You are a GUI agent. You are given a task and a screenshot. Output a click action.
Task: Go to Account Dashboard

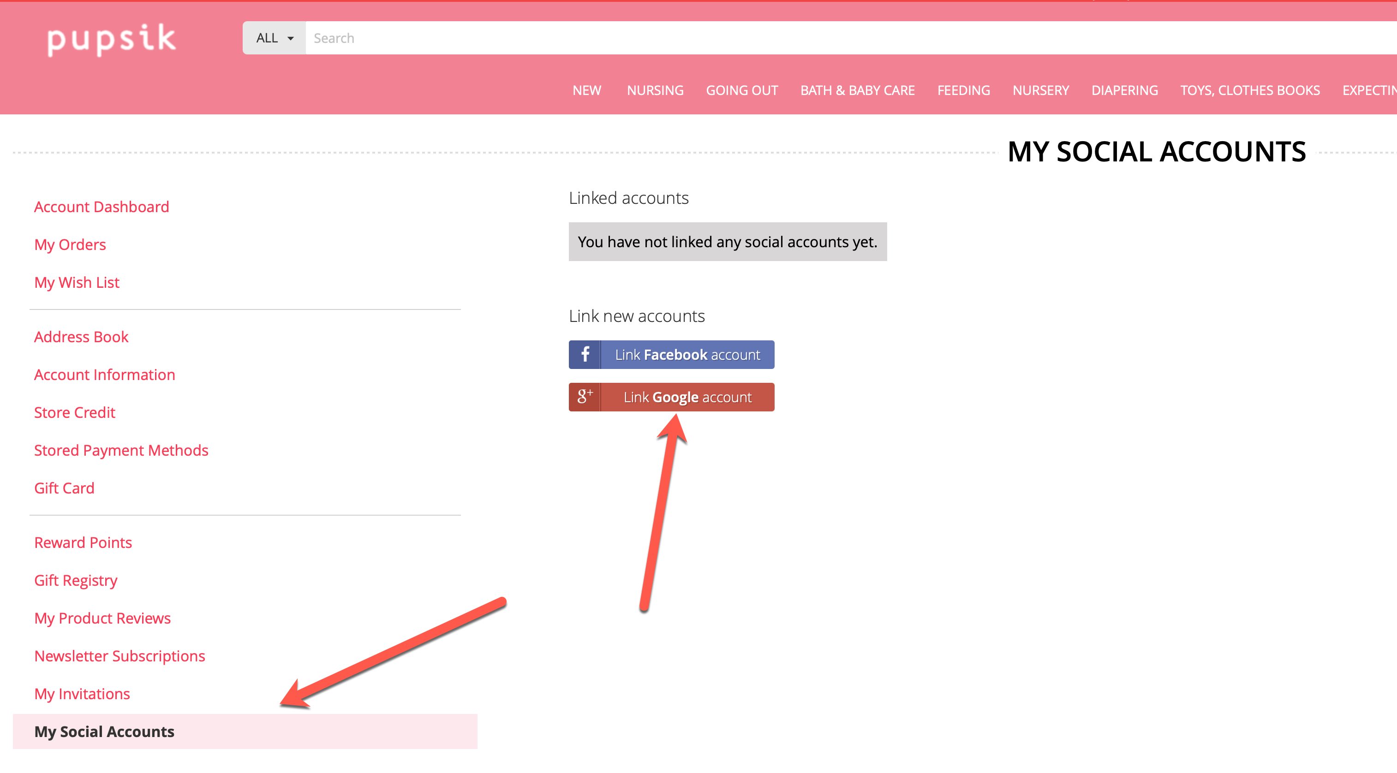[x=101, y=207]
